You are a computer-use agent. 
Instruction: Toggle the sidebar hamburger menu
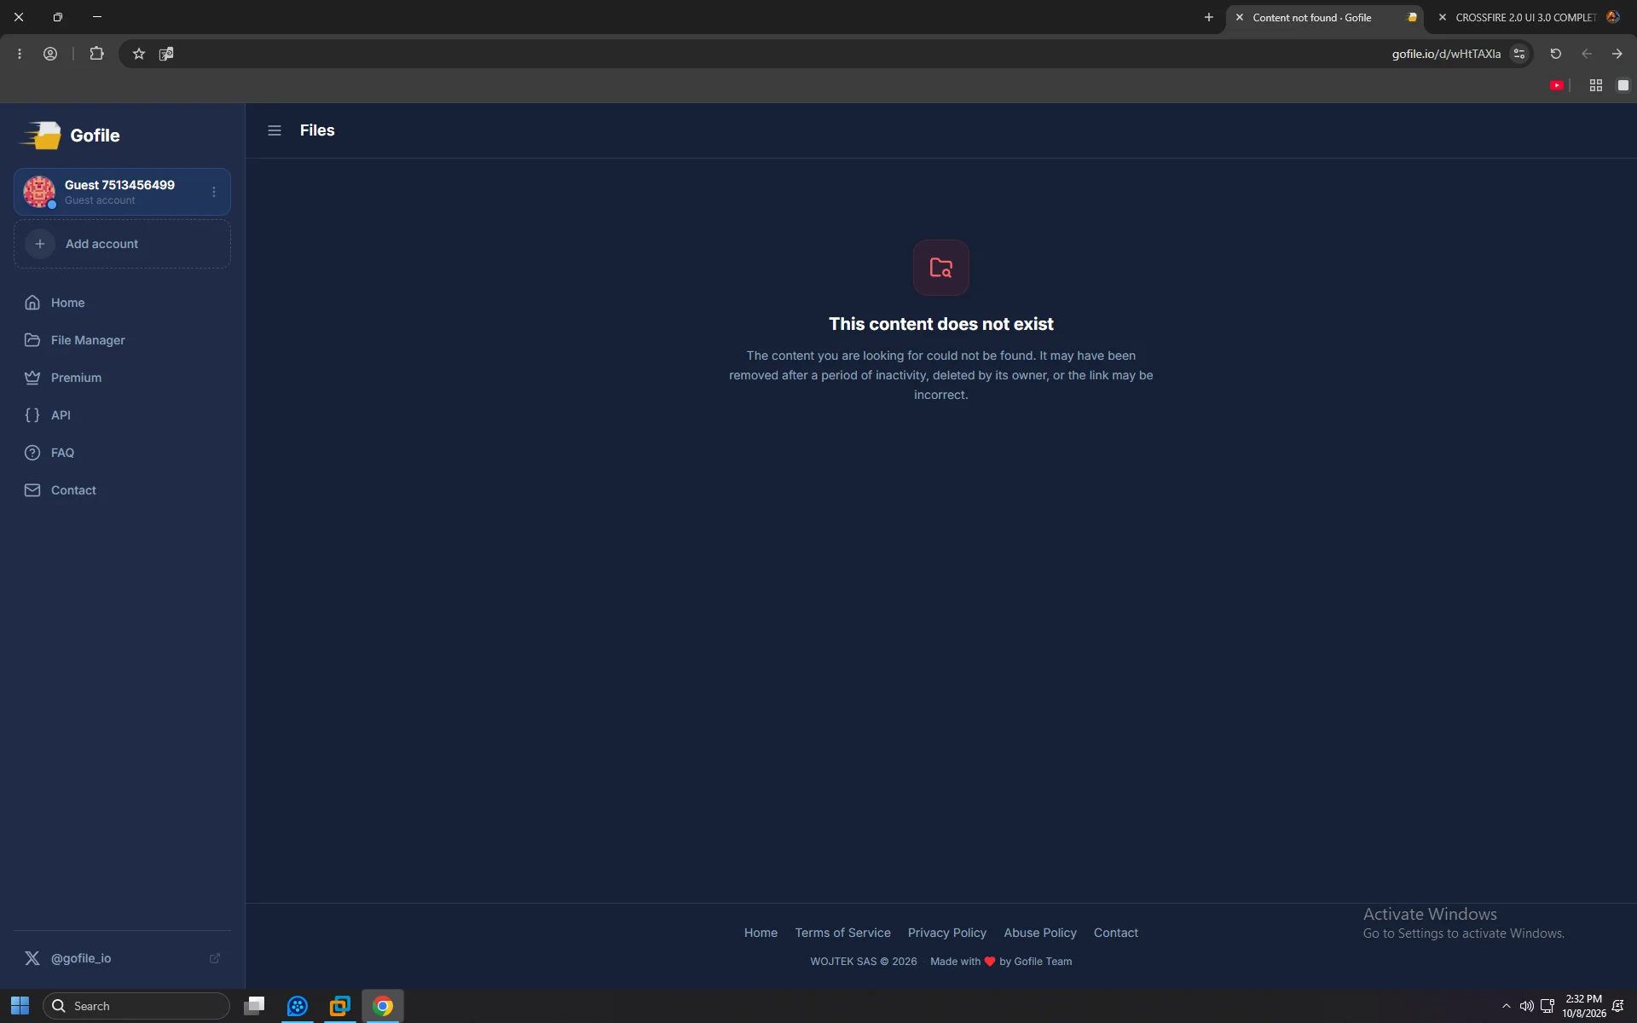pyautogui.click(x=275, y=130)
